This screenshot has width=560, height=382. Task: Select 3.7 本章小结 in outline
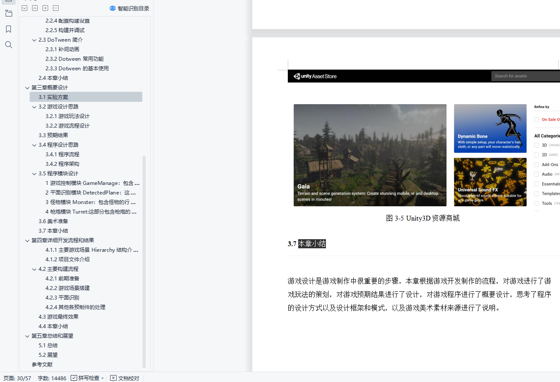click(x=53, y=231)
